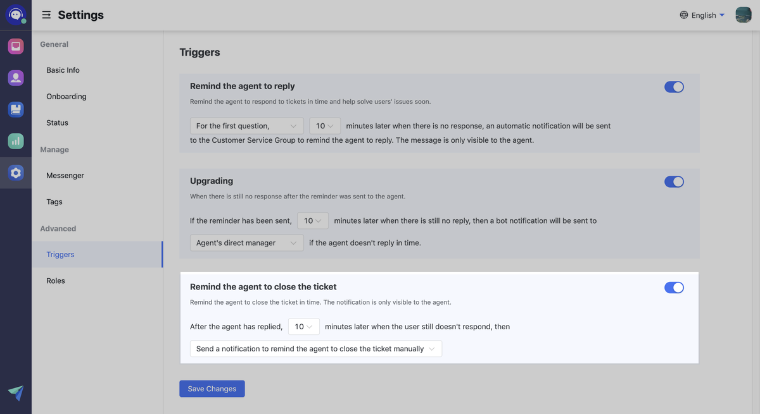Click the helpdesk logo icon at top left
760x414 pixels.
(16, 15)
